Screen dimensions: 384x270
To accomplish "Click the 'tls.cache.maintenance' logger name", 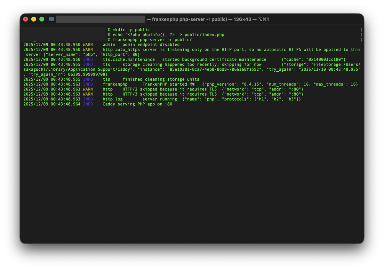I will click(x=129, y=60).
